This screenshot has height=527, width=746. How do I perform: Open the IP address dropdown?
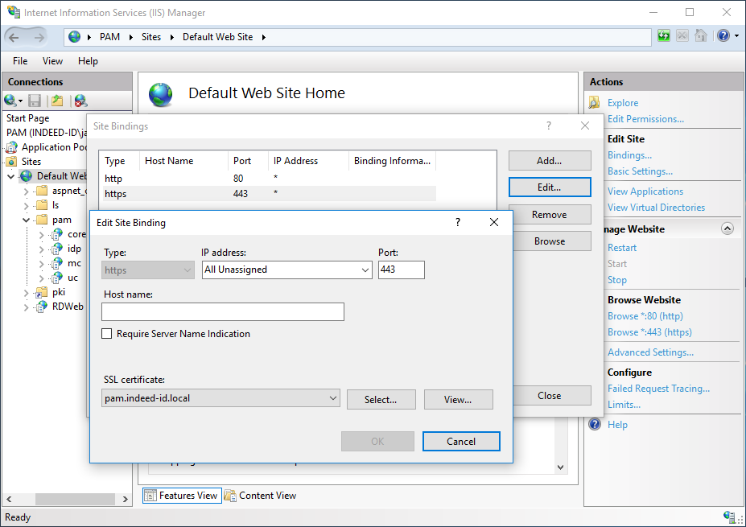365,270
